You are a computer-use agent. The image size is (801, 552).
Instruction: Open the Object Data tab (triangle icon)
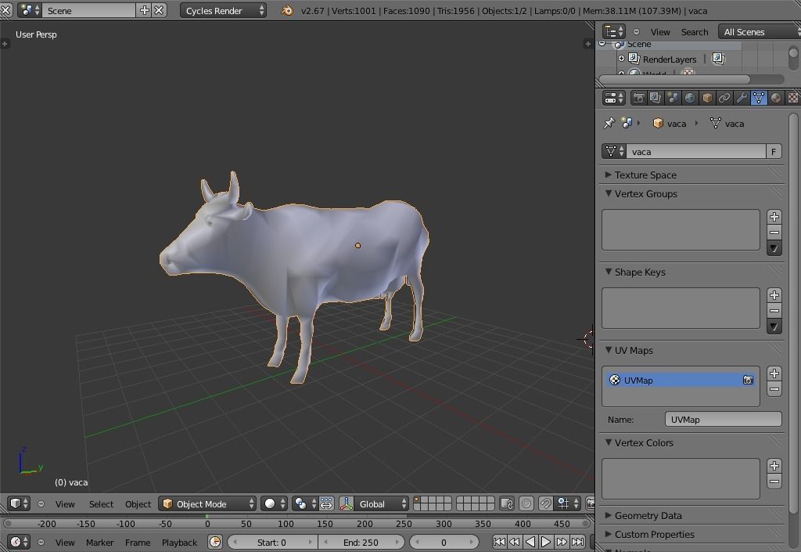point(759,98)
